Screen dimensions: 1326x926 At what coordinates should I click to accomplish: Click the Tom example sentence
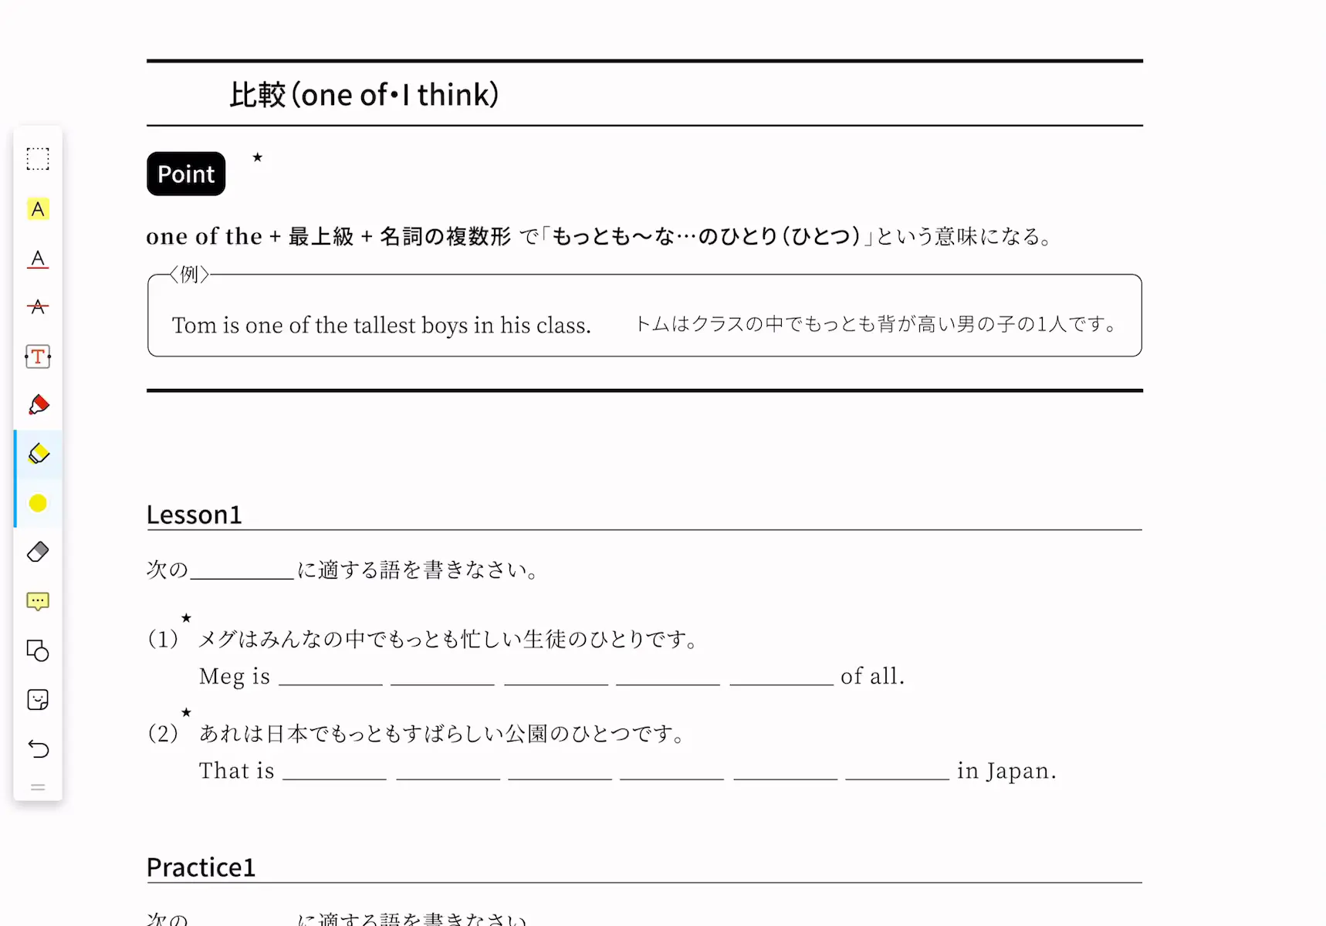[381, 325]
